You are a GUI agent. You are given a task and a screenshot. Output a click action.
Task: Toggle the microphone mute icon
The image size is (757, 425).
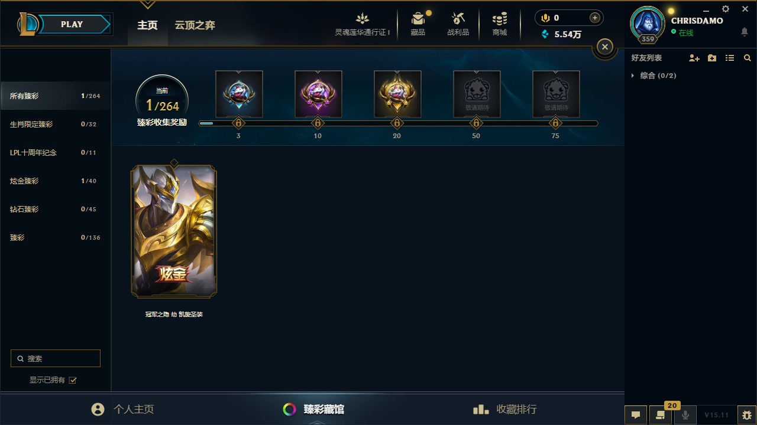tap(685, 415)
